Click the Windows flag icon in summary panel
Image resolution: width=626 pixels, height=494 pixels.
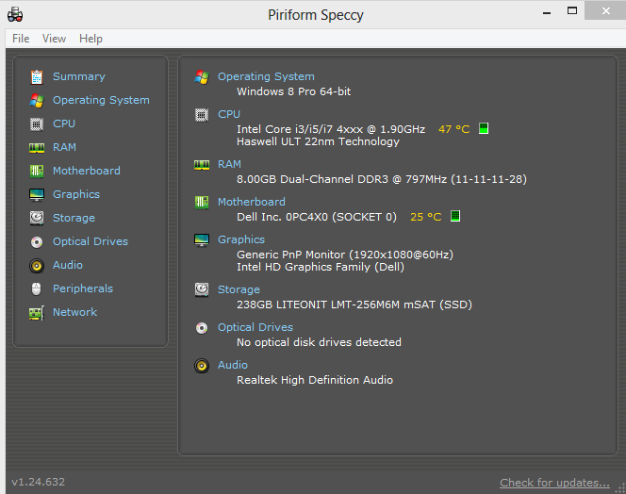[202, 76]
